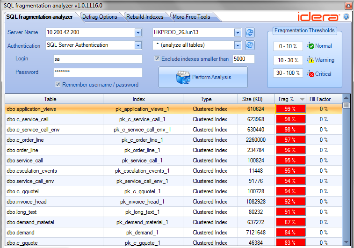354x248 pixels.
Task: Click the Warning threshold yellow triangle icon
Action: pos(311,60)
